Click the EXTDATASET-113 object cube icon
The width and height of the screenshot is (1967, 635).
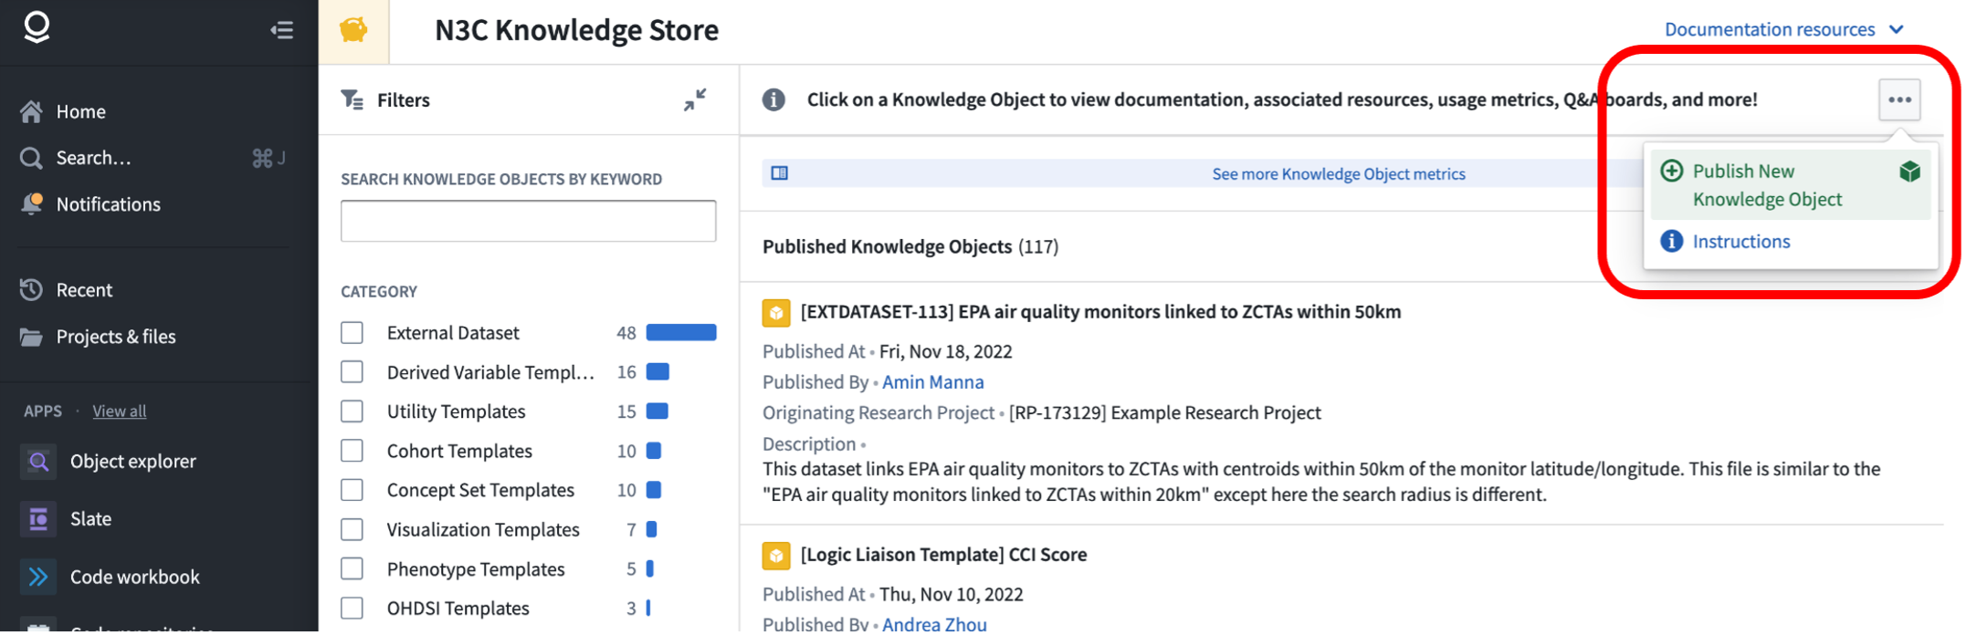(x=776, y=313)
